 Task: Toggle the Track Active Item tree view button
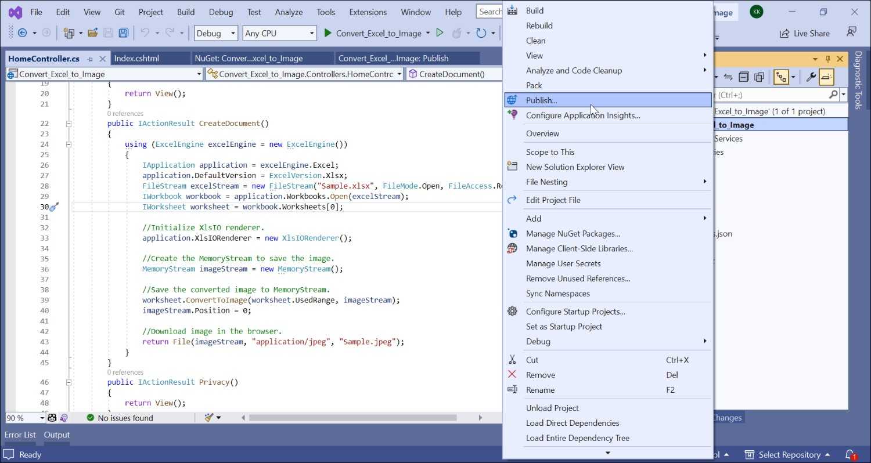(x=781, y=77)
